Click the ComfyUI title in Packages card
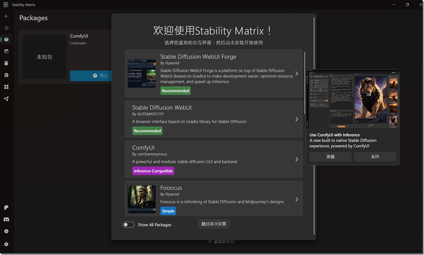The image size is (424, 255). [79, 36]
